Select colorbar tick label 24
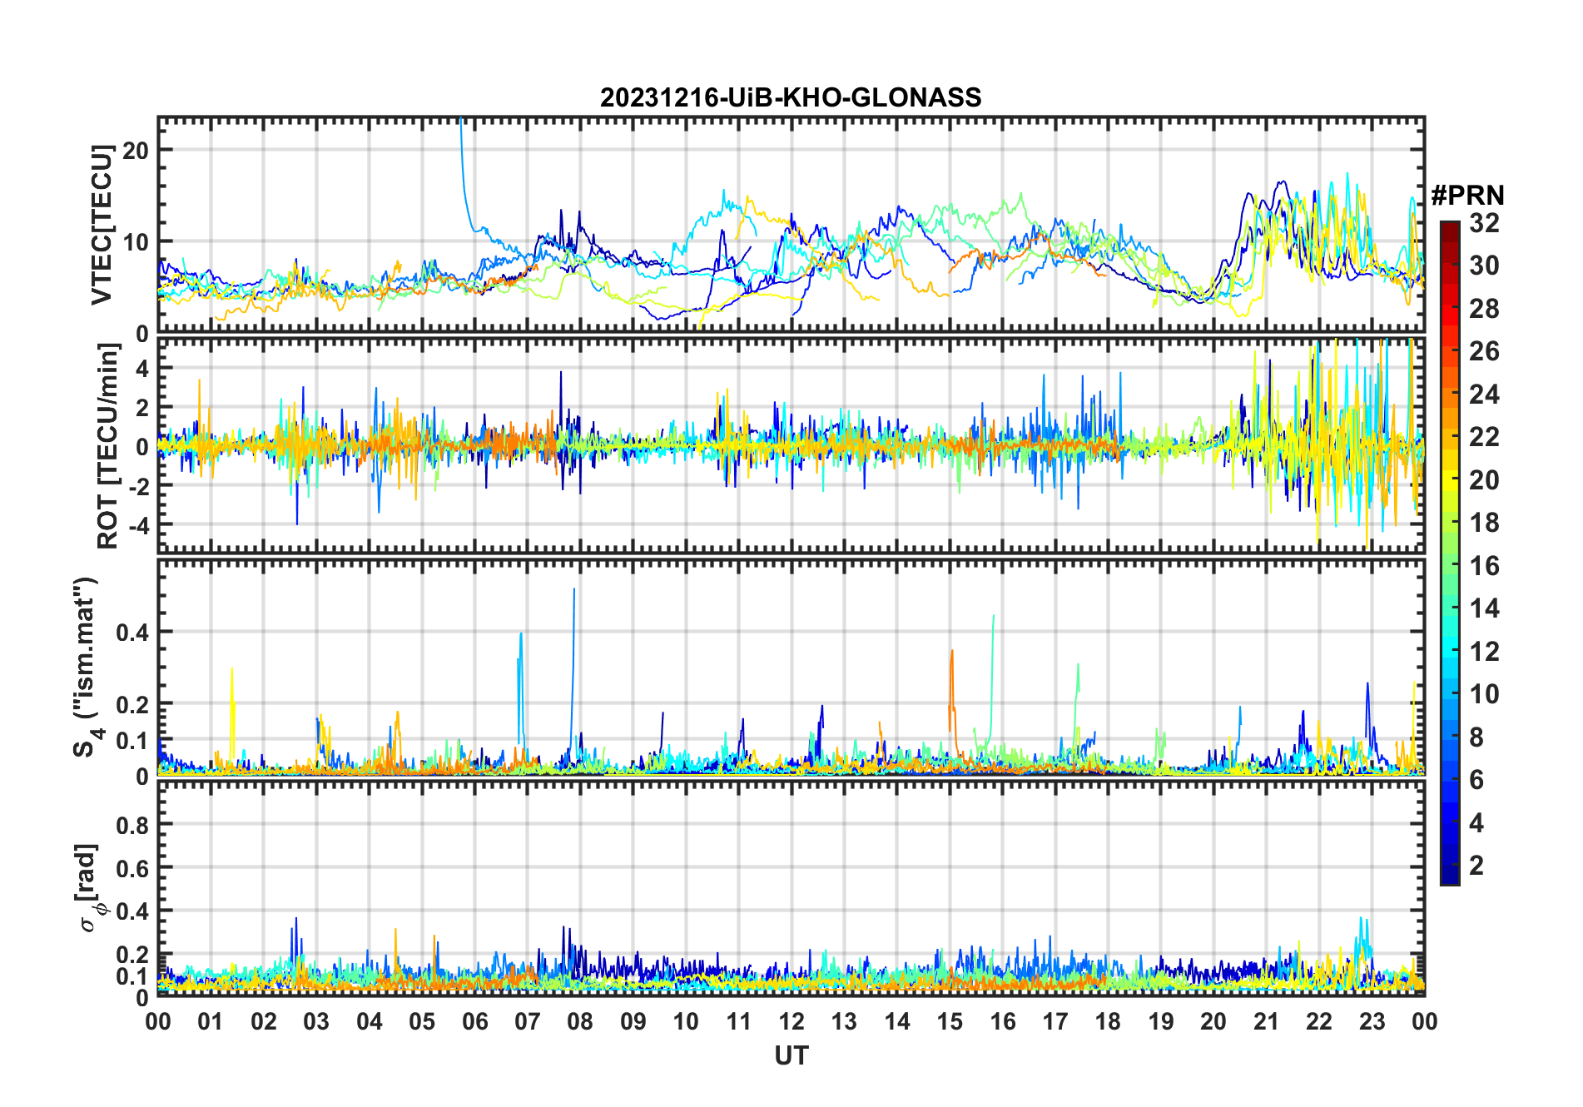The width and height of the screenshot is (1583, 1107). click(x=1484, y=394)
